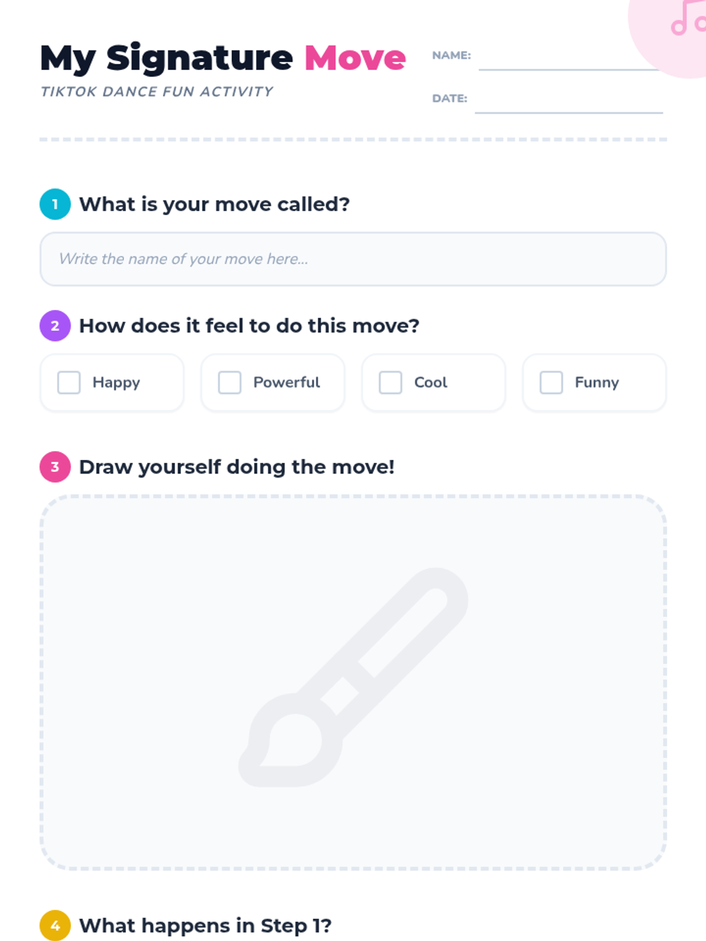Click 'What is your move called?' heading

[x=214, y=204]
